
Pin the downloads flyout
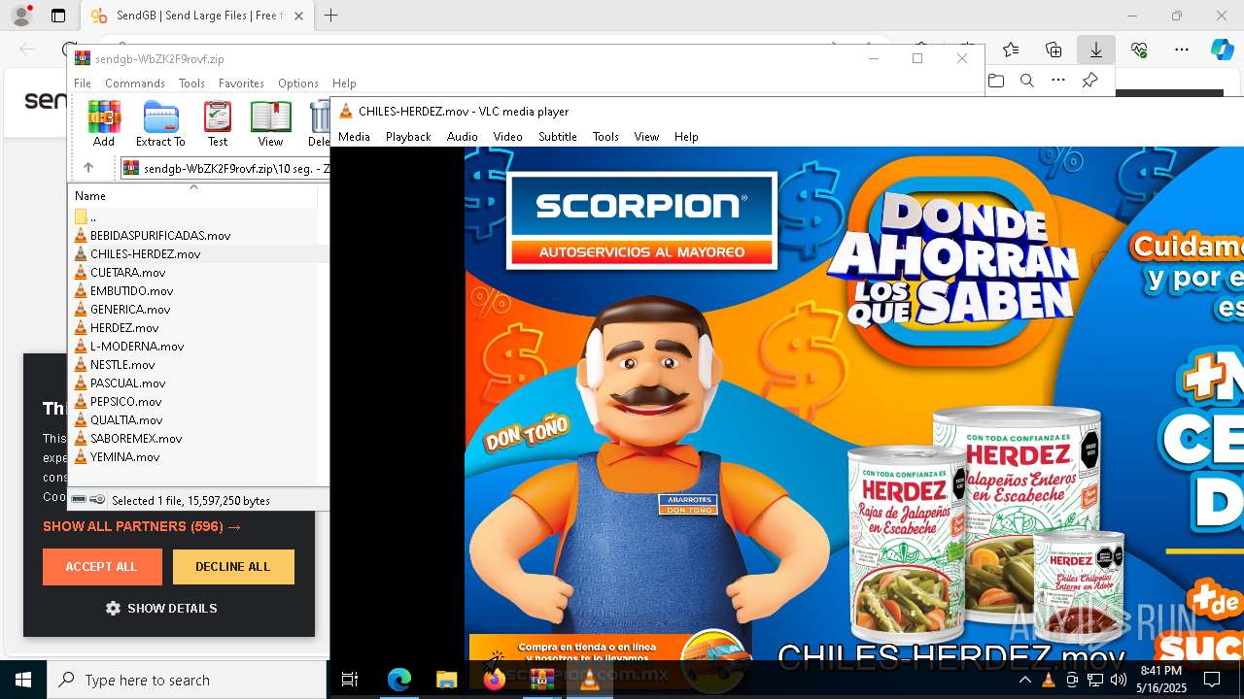[x=1089, y=81]
